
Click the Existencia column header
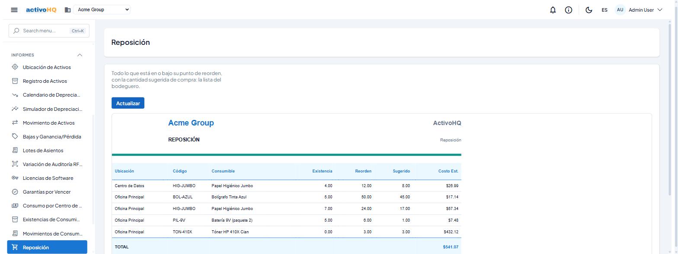(322, 171)
